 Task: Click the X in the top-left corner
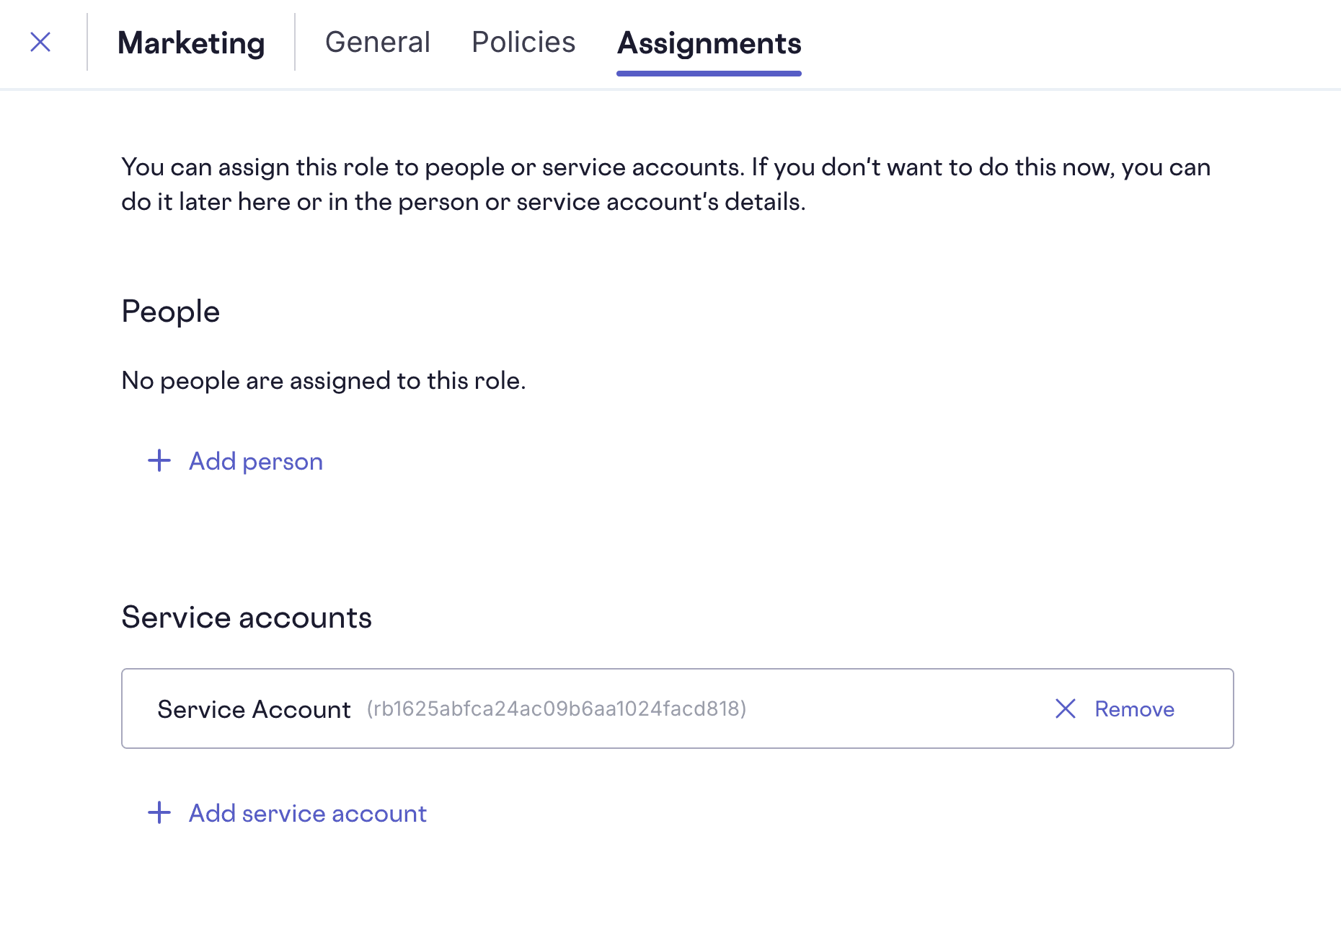41,43
